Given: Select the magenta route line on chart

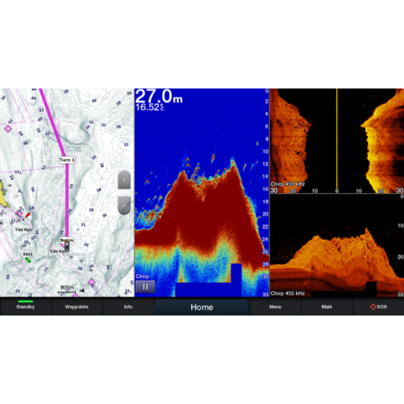Looking at the screenshot, I should tap(67, 197).
